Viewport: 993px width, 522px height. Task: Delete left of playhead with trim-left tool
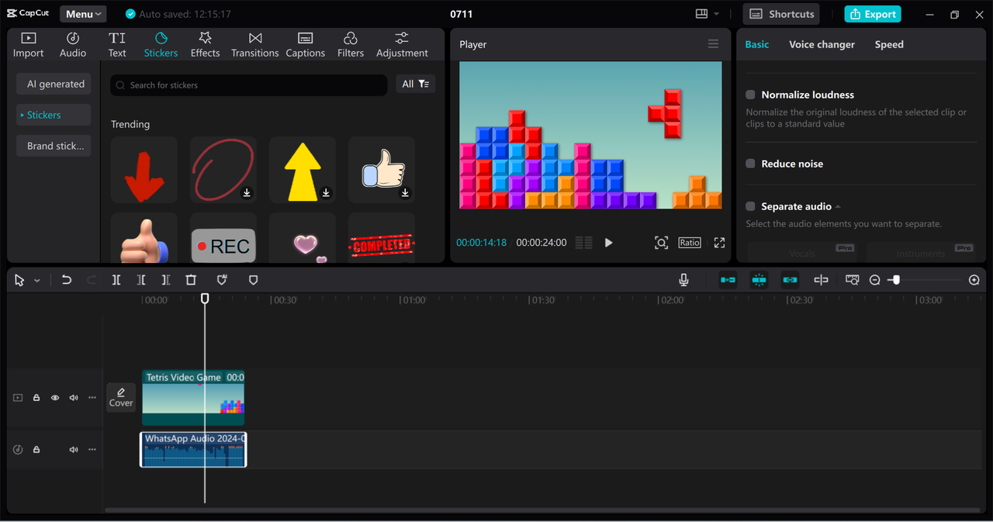pos(141,280)
